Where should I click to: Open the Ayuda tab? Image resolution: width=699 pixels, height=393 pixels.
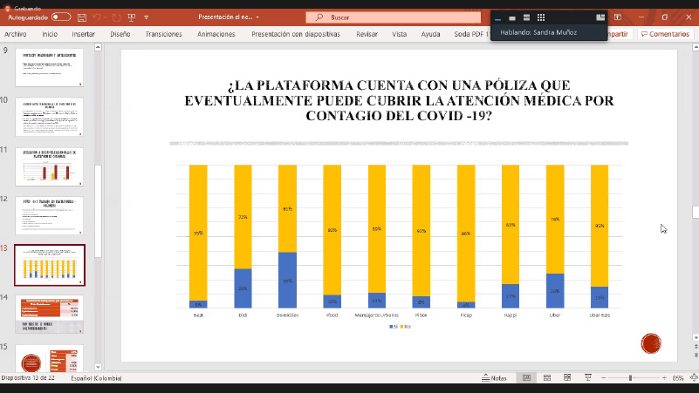(430, 34)
